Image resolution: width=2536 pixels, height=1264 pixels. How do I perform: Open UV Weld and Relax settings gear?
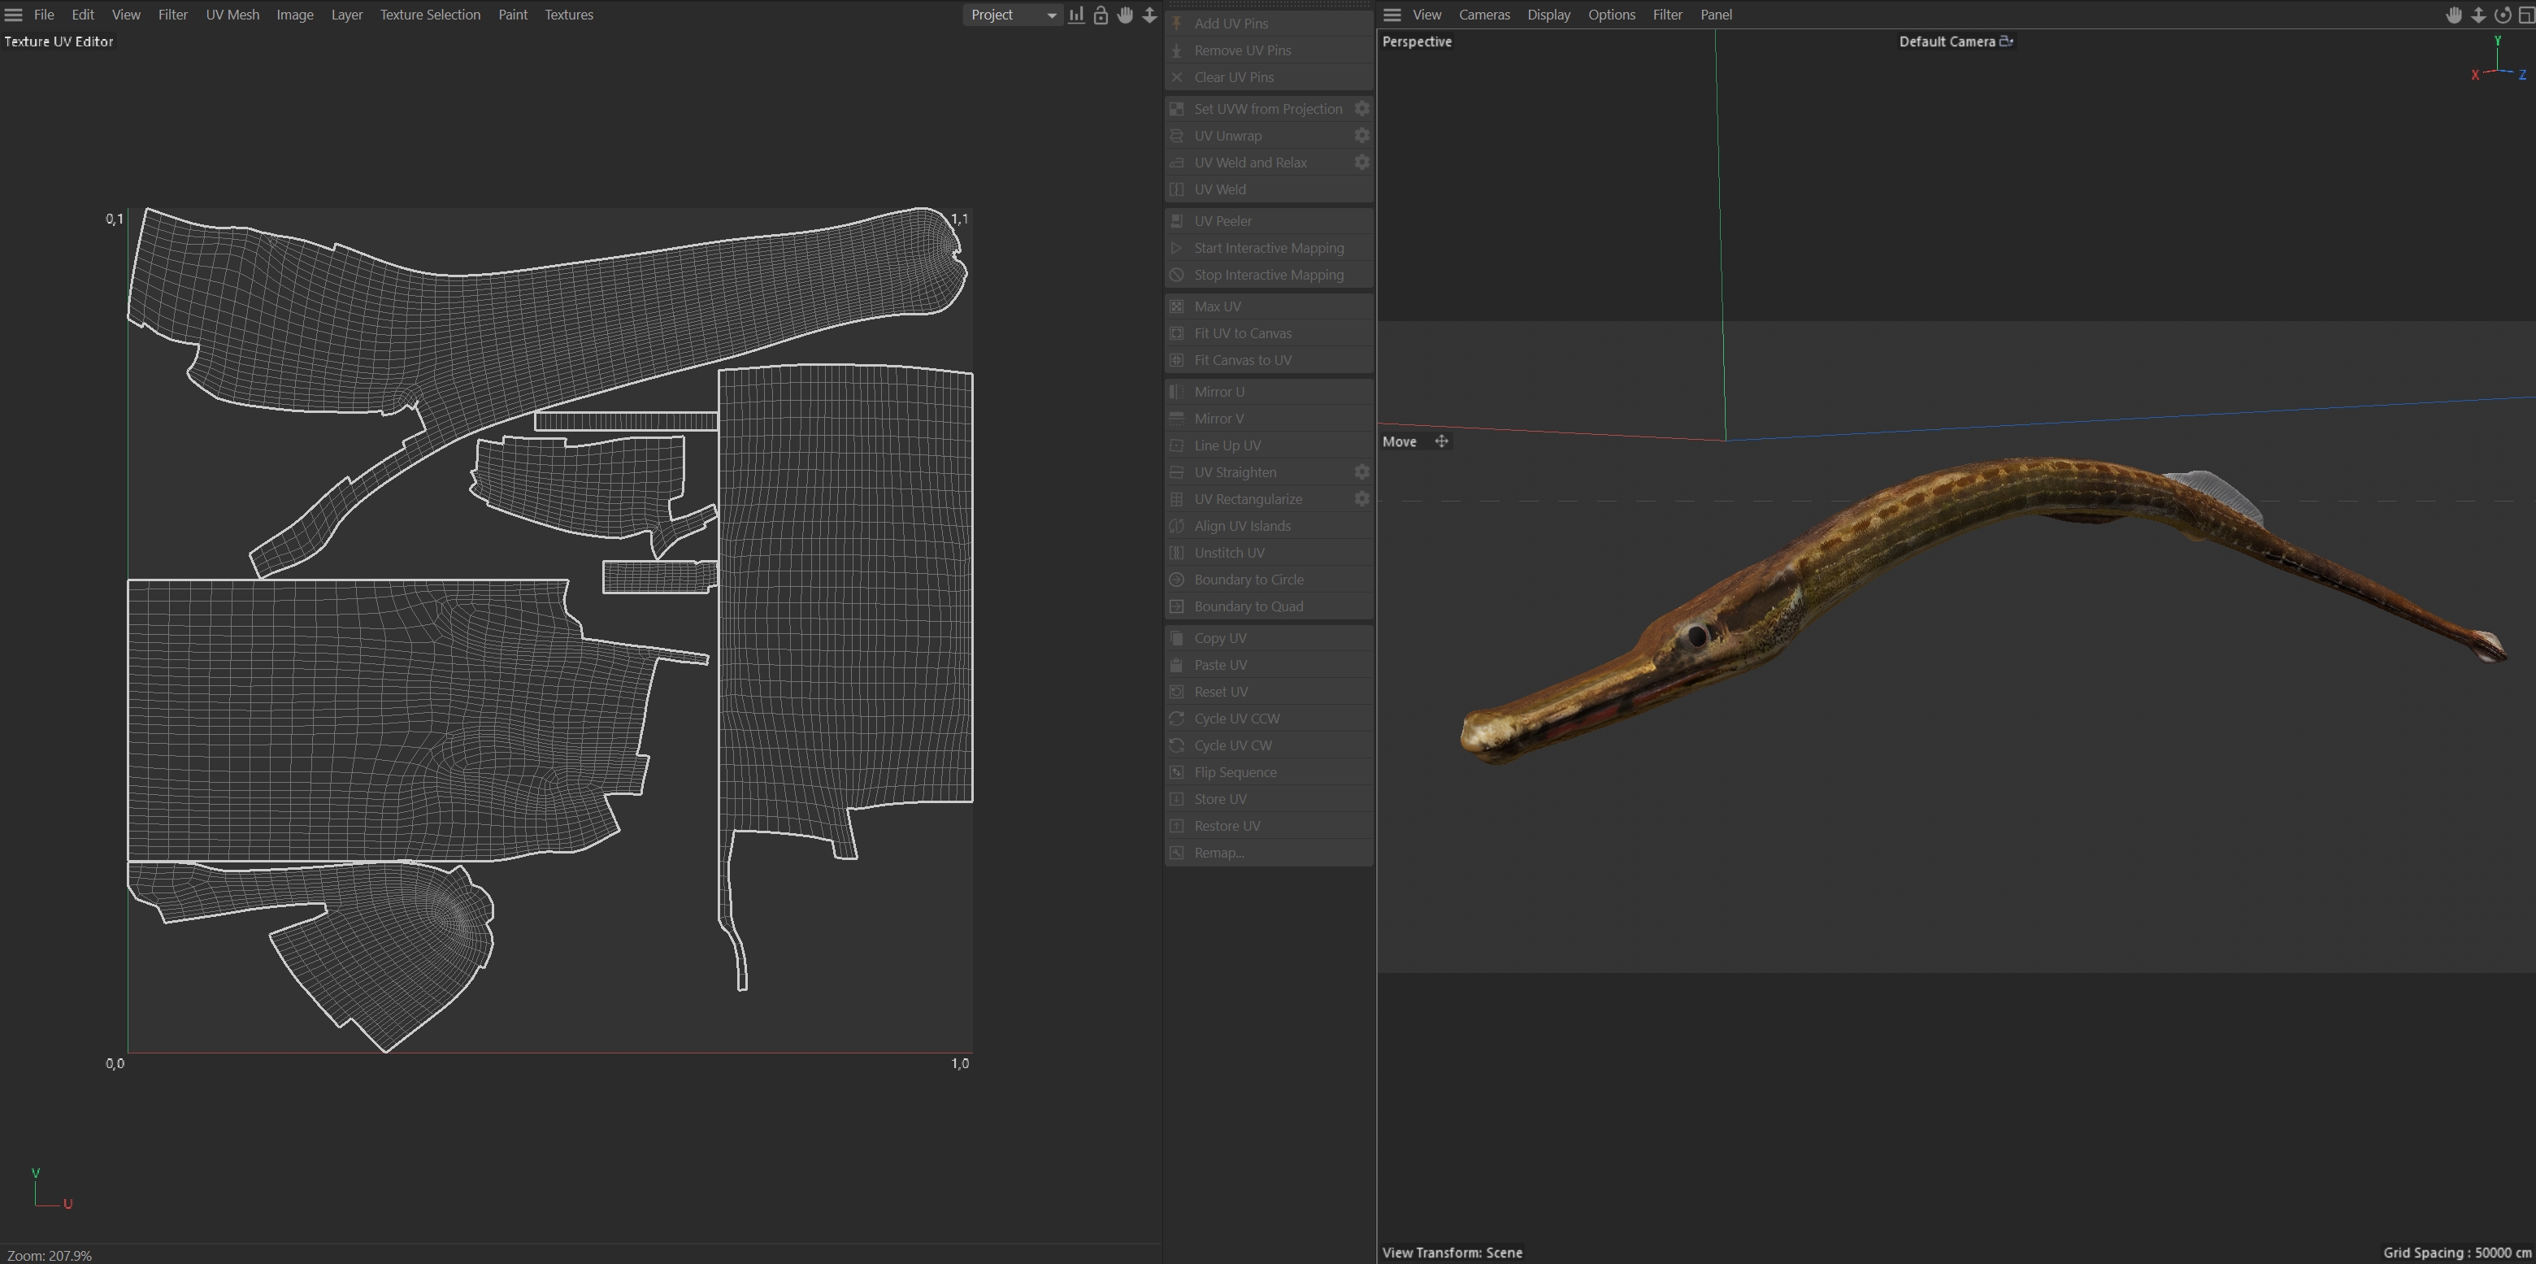click(1361, 163)
